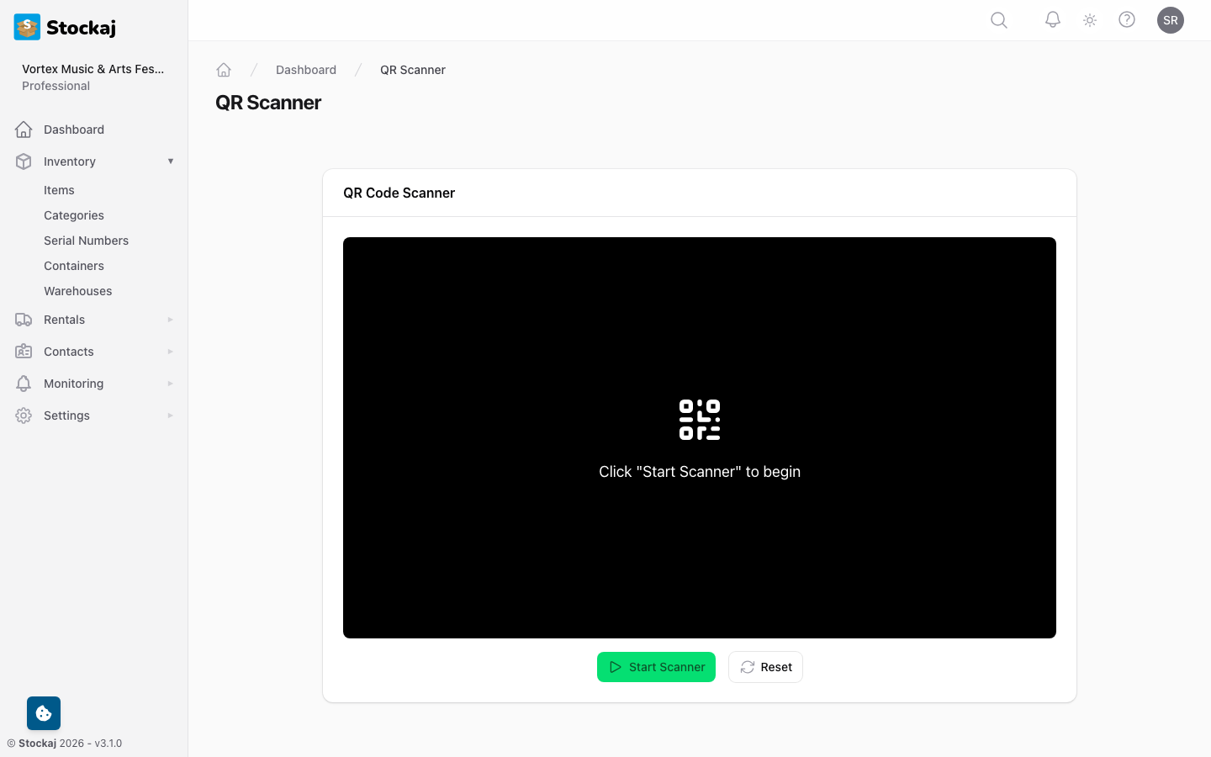Open notifications via the bell icon
This screenshot has height=757, width=1211.
pos(1052,20)
